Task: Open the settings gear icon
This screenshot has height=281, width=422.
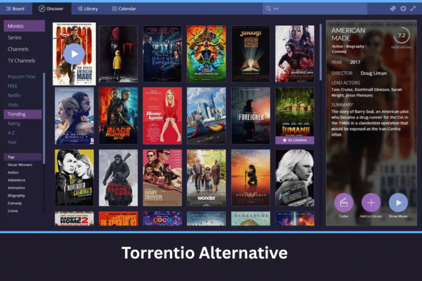Action: pos(403,9)
